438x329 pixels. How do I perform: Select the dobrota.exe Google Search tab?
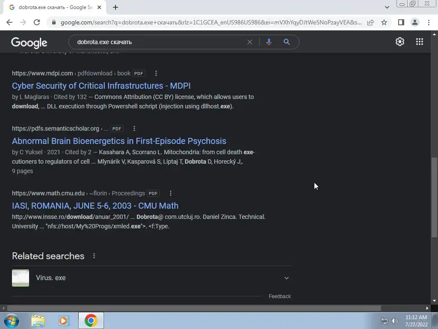(x=55, y=7)
